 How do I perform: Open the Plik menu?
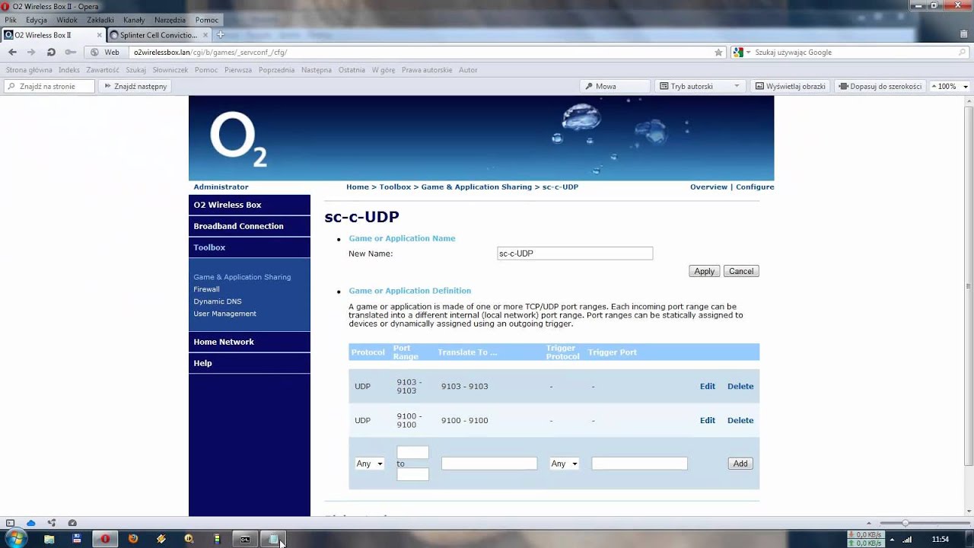[x=11, y=20]
